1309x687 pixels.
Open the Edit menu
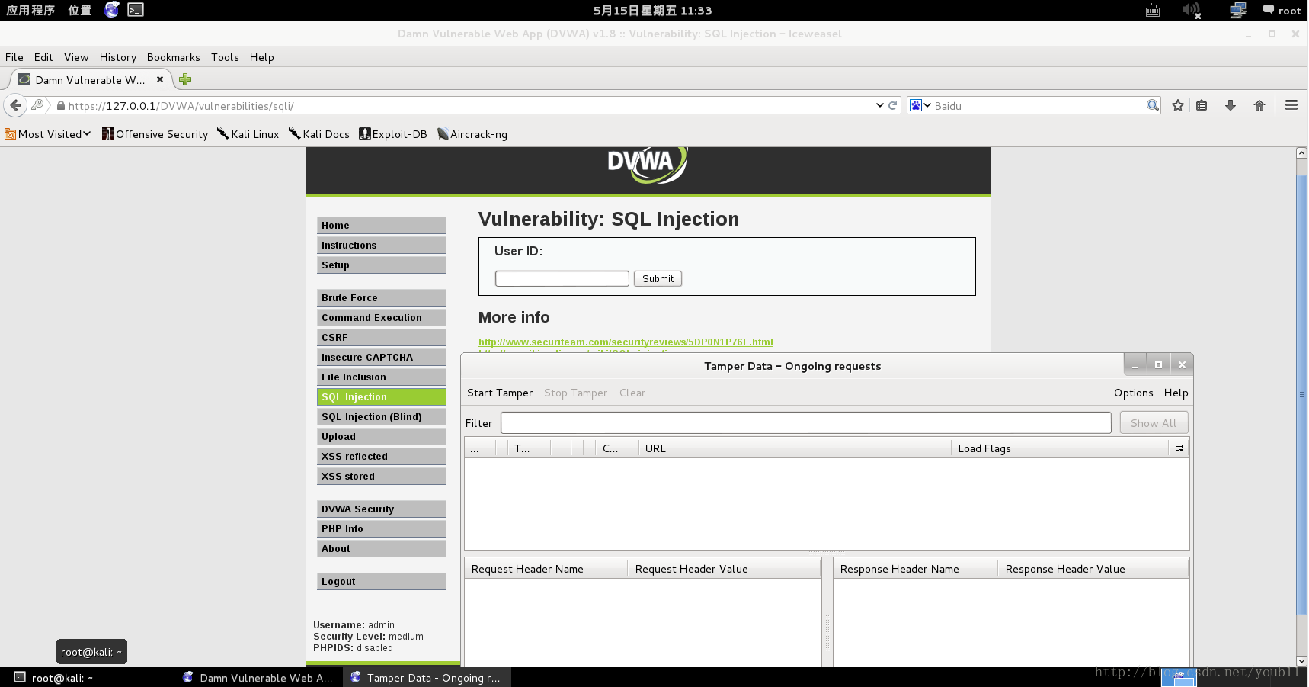pos(43,57)
